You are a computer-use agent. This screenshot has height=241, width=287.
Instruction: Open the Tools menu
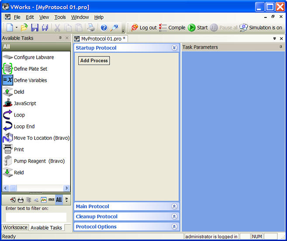coord(60,17)
